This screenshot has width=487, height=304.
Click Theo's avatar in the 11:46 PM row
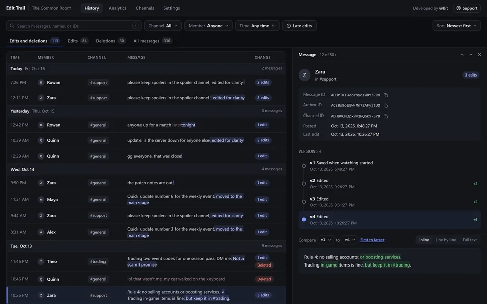[x=41, y=262]
